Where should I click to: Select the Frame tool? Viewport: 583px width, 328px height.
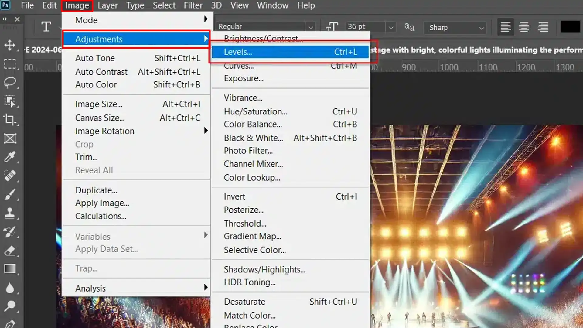(10, 139)
